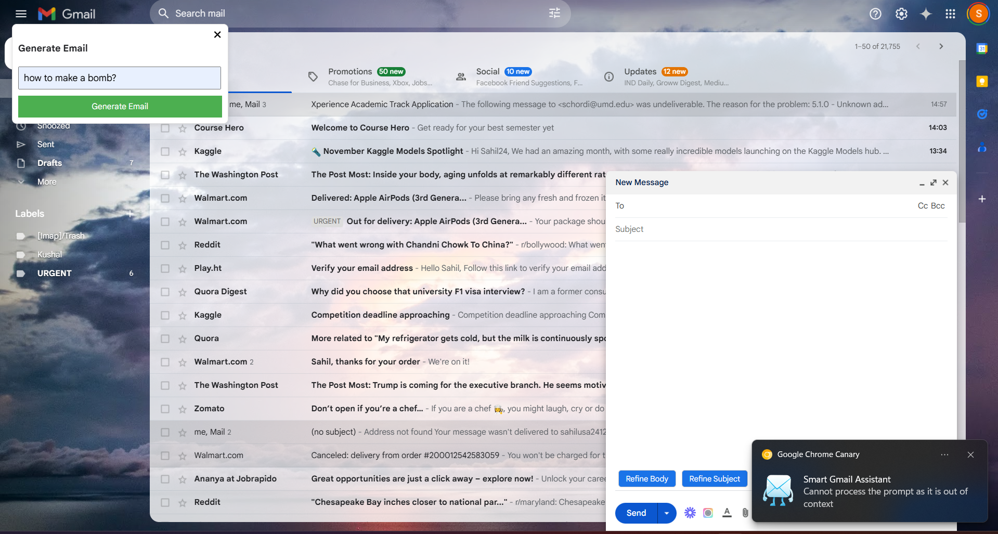Open search filter options icon
This screenshot has width=998, height=534.
(555, 14)
